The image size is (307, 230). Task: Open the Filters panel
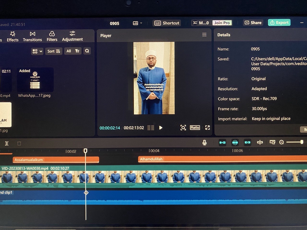(52, 36)
